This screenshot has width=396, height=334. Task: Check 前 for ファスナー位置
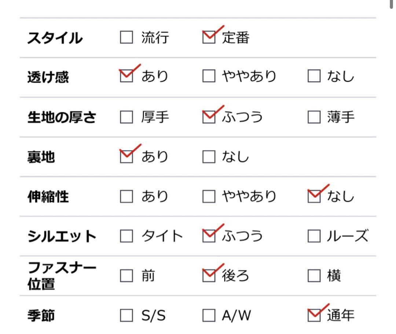tap(126, 276)
